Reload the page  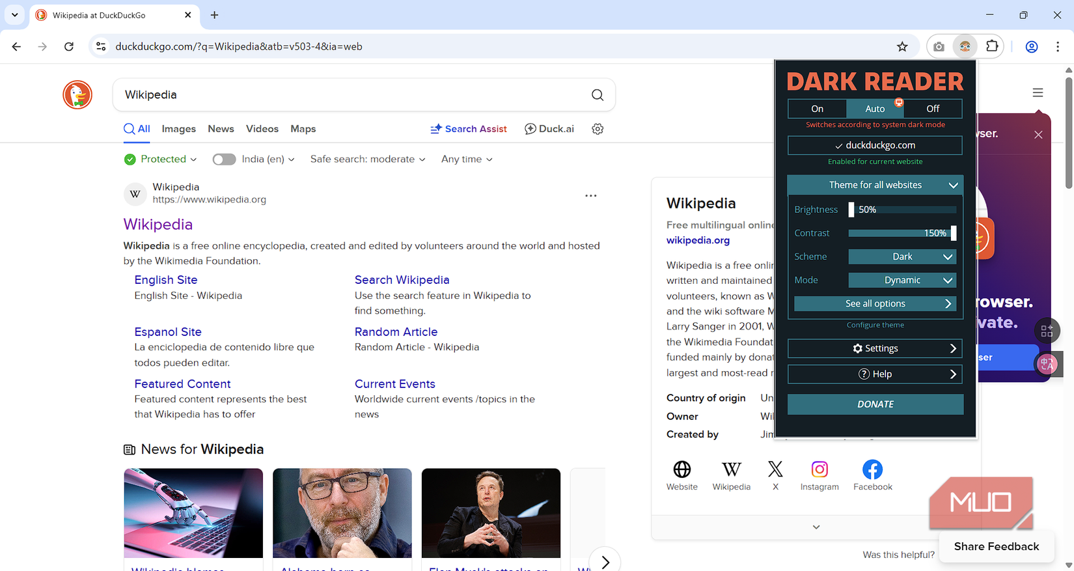click(69, 46)
